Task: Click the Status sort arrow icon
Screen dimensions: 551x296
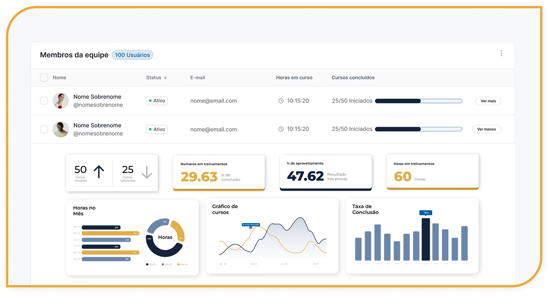Action: [165, 78]
